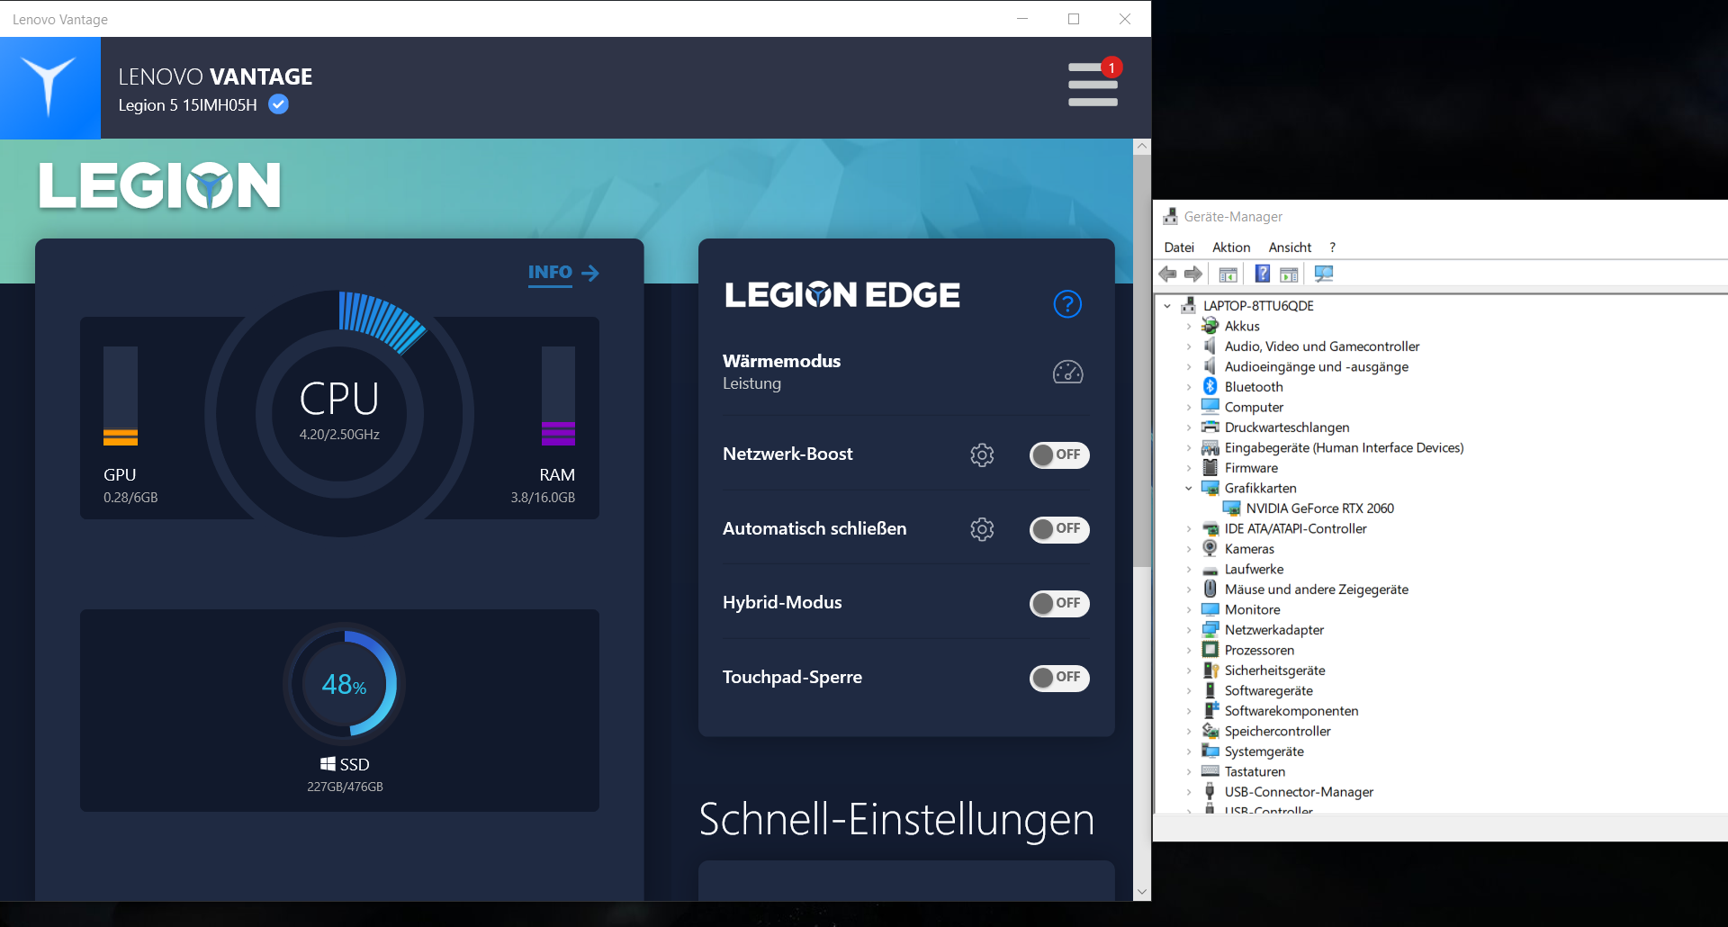1728x927 pixels.
Task: Turn on the Hybrid-Modus switch
Action: (1059, 603)
